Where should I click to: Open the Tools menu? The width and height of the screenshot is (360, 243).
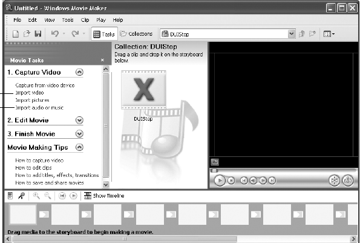click(x=68, y=20)
